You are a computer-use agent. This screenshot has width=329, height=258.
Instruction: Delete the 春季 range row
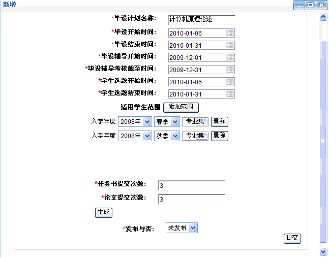coord(220,121)
